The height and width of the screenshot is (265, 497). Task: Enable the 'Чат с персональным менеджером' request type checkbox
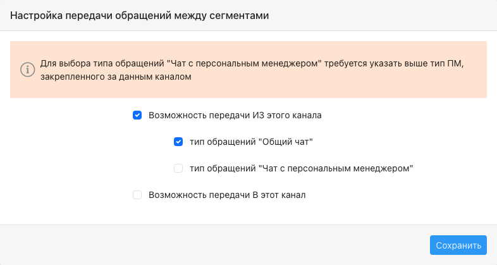pos(178,168)
